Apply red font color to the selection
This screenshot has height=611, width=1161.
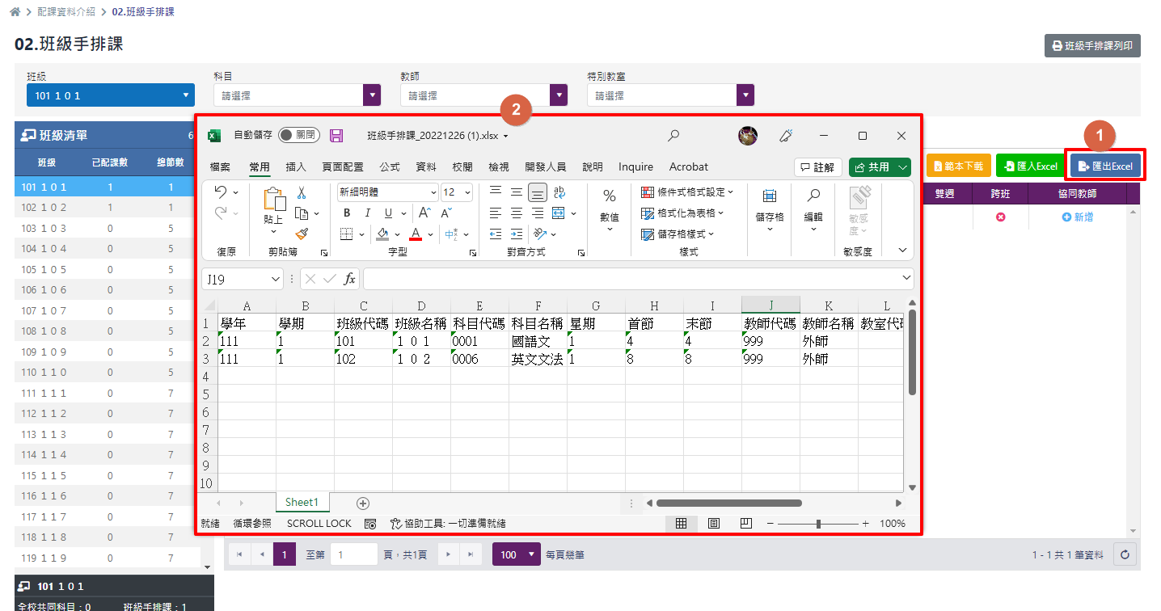coord(416,234)
